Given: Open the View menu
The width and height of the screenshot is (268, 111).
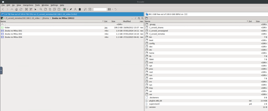Looking at the screenshot, I should (19, 5).
